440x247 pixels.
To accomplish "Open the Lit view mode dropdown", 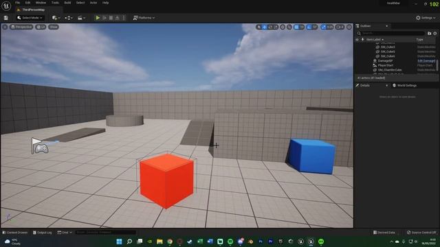I will pyautogui.click(x=41, y=27).
